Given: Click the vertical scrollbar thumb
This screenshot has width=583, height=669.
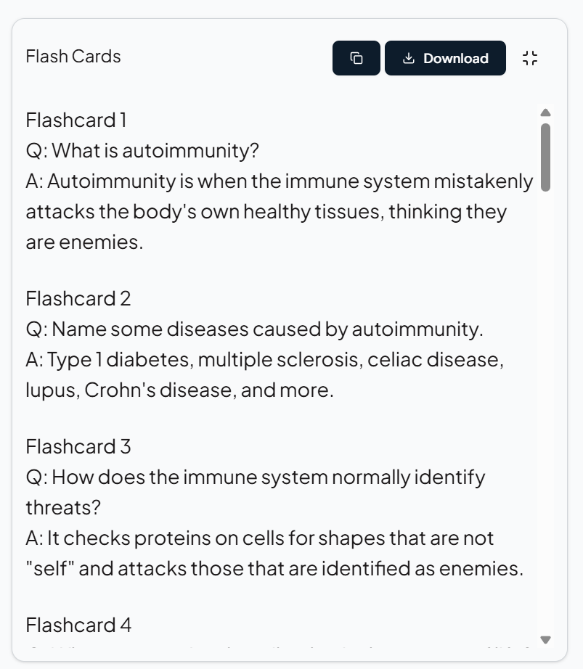Looking at the screenshot, I should pos(546,157).
